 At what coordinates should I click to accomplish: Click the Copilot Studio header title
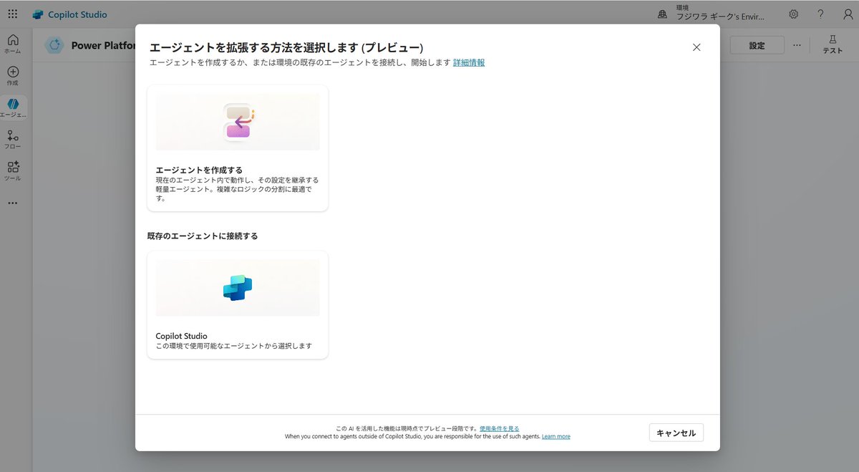pos(77,14)
